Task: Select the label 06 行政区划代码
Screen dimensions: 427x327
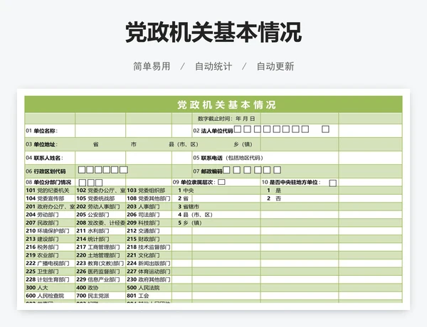Action: tap(46, 171)
